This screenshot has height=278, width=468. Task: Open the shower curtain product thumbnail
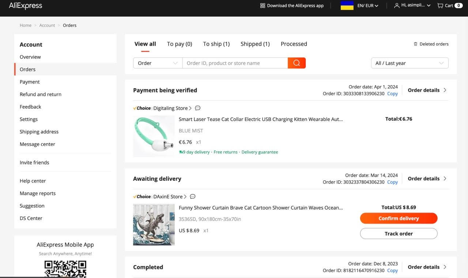[x=154, y=225]
